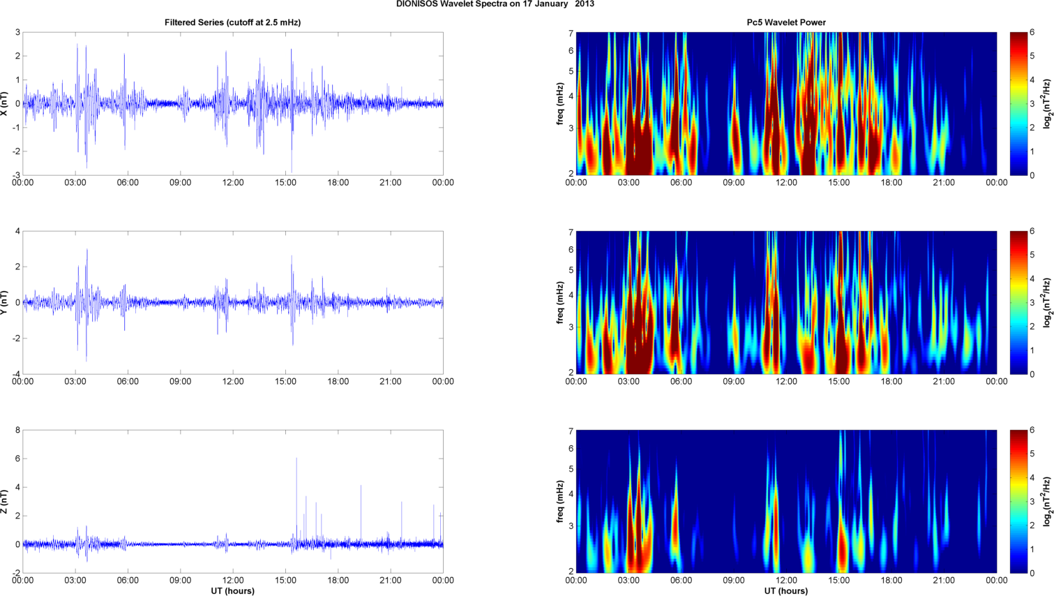Select the Filtered Series (cutoff at 2.5 mHz) heading
The height and width of the screenshot is (596, 1054).
232,22
